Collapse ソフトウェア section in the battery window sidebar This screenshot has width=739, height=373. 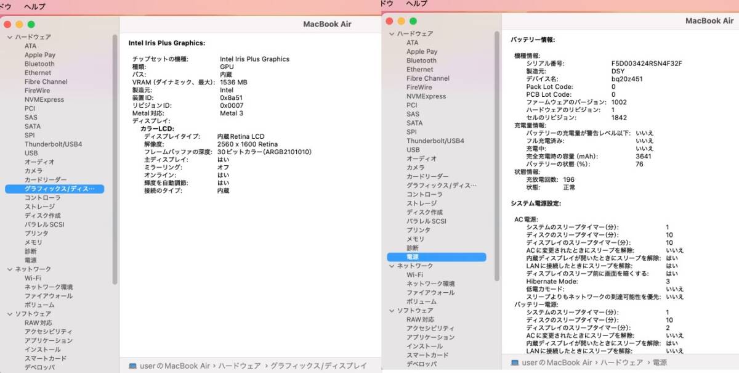391,311
